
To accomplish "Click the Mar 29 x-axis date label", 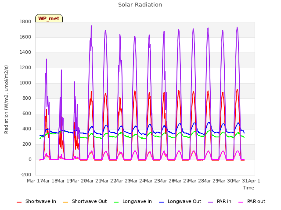I will pyautogui.click(x=210, y=181).
